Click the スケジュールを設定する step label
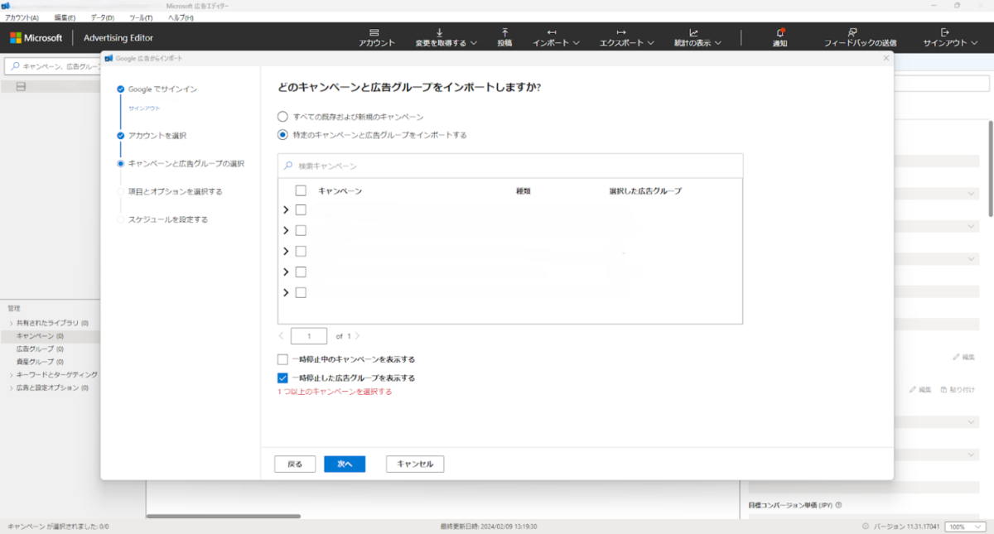The height and width of the screenshot is (534, 994). click(x=168, y=219)
